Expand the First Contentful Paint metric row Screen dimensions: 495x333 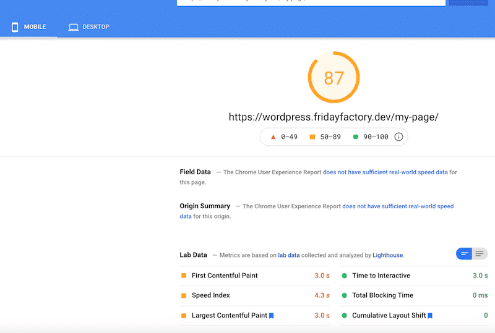pyautogui.click(x=225, y=276)
